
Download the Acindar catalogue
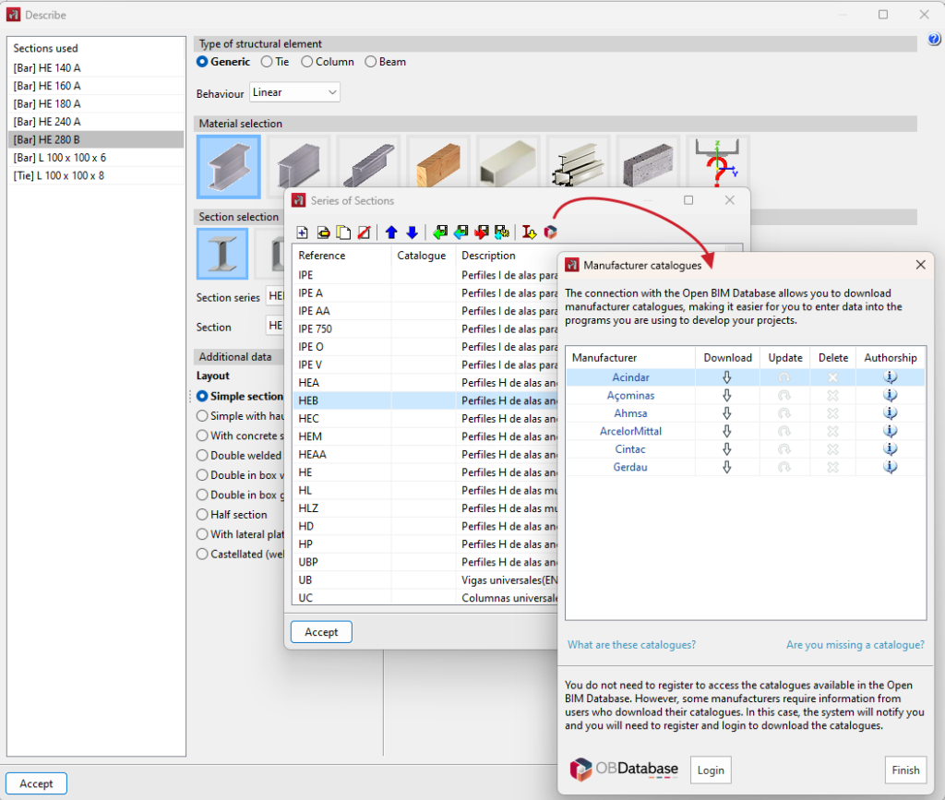(x=727, y=377)
